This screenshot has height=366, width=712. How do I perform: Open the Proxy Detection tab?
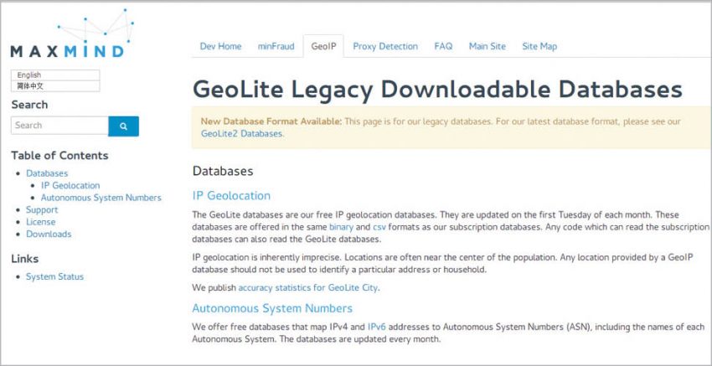click(384, 47)
